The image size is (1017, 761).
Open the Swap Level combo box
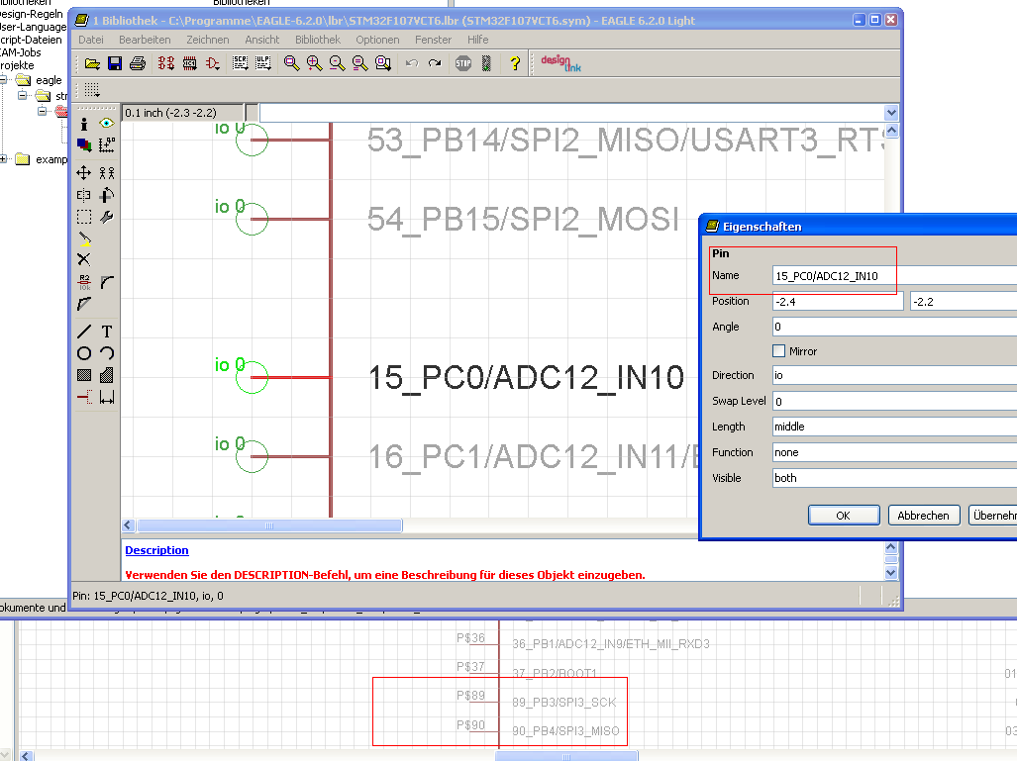pos(894,401)
